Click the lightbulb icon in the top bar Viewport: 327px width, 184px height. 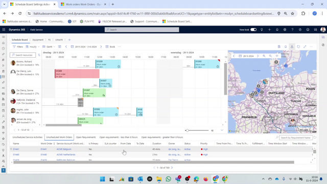click(262, 30)
